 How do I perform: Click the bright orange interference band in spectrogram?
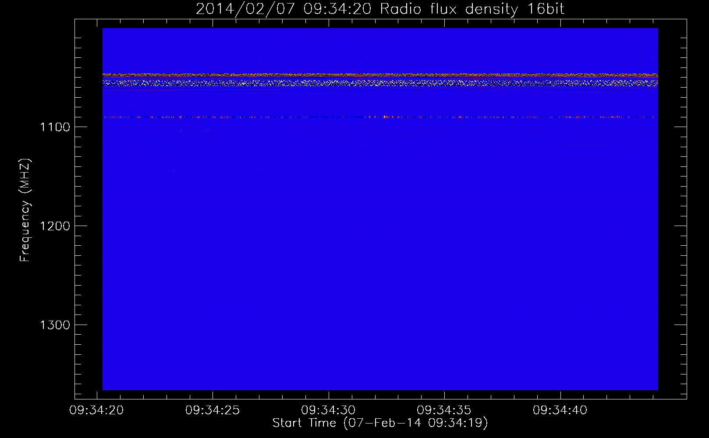click(380, 76)
